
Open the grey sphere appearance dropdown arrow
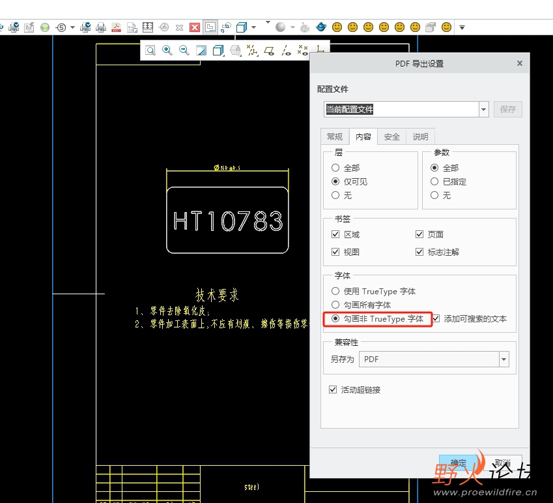[x=292, y=27]
